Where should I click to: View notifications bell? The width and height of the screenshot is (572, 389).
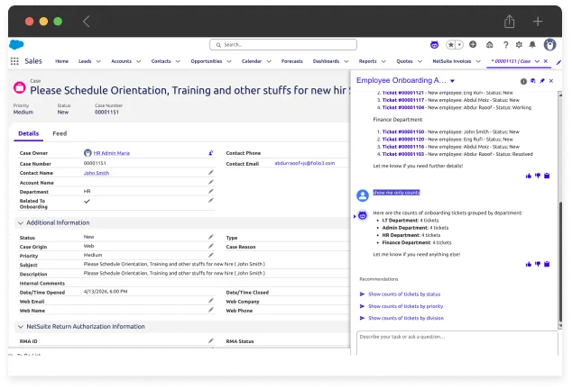532,45
